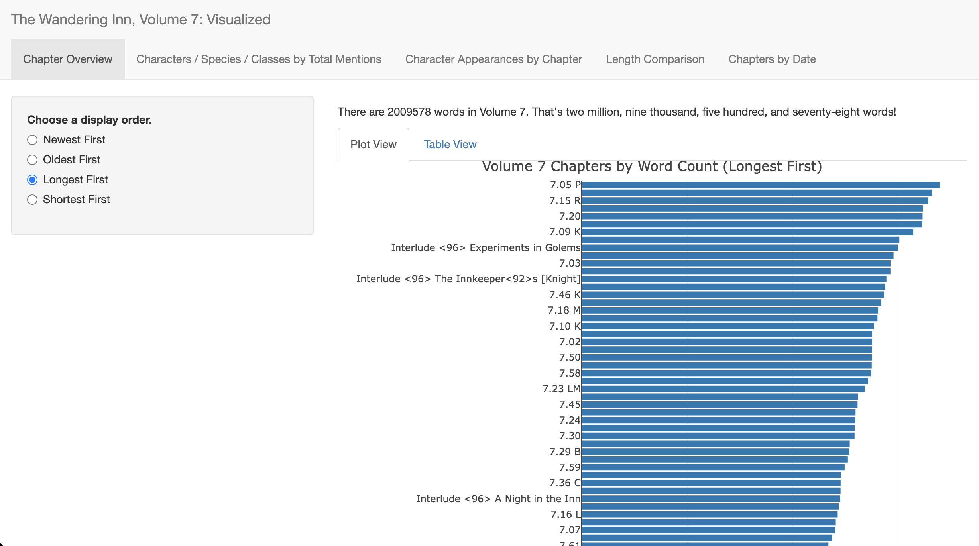Click the 7.07 chapter bar
The height and width of the screenshot is (546, 979).
(708, 530)
